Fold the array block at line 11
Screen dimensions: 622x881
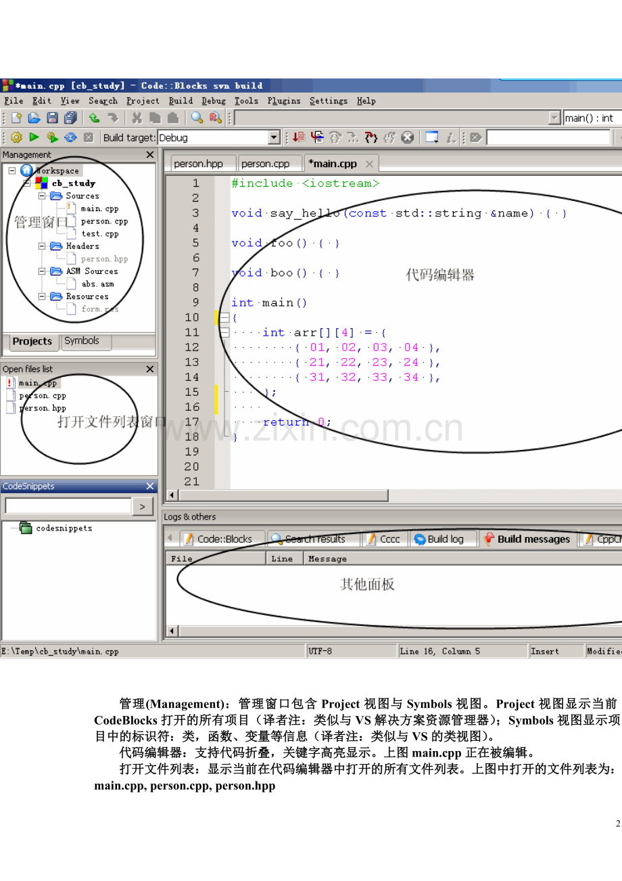[224, 332]
